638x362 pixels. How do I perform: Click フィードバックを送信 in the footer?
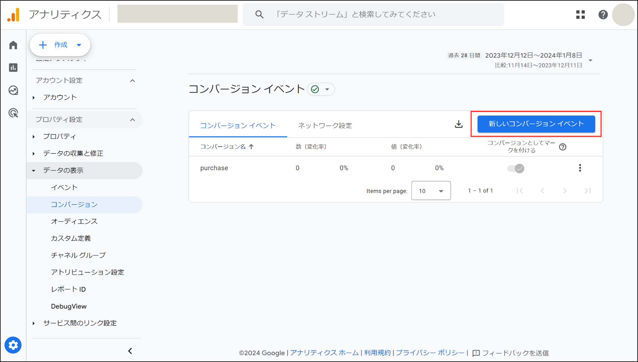click(511, 353)
